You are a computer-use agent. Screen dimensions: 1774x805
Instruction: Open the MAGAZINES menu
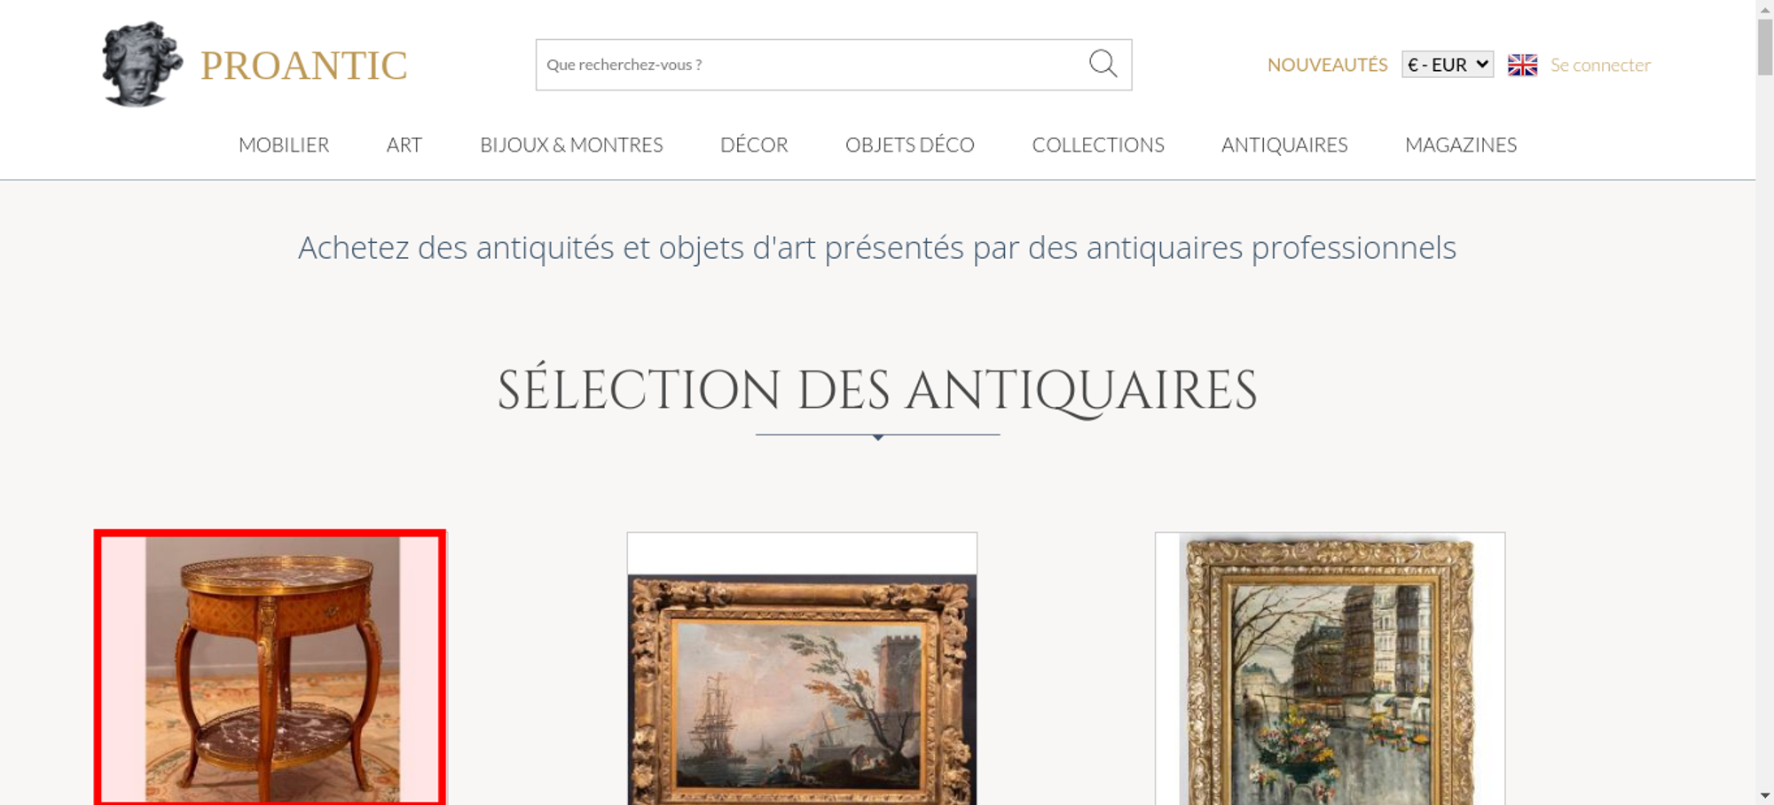(x=1461, y=145)
